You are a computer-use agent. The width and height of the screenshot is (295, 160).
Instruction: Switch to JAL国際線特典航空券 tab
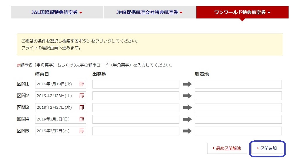(x=57, y=12)
